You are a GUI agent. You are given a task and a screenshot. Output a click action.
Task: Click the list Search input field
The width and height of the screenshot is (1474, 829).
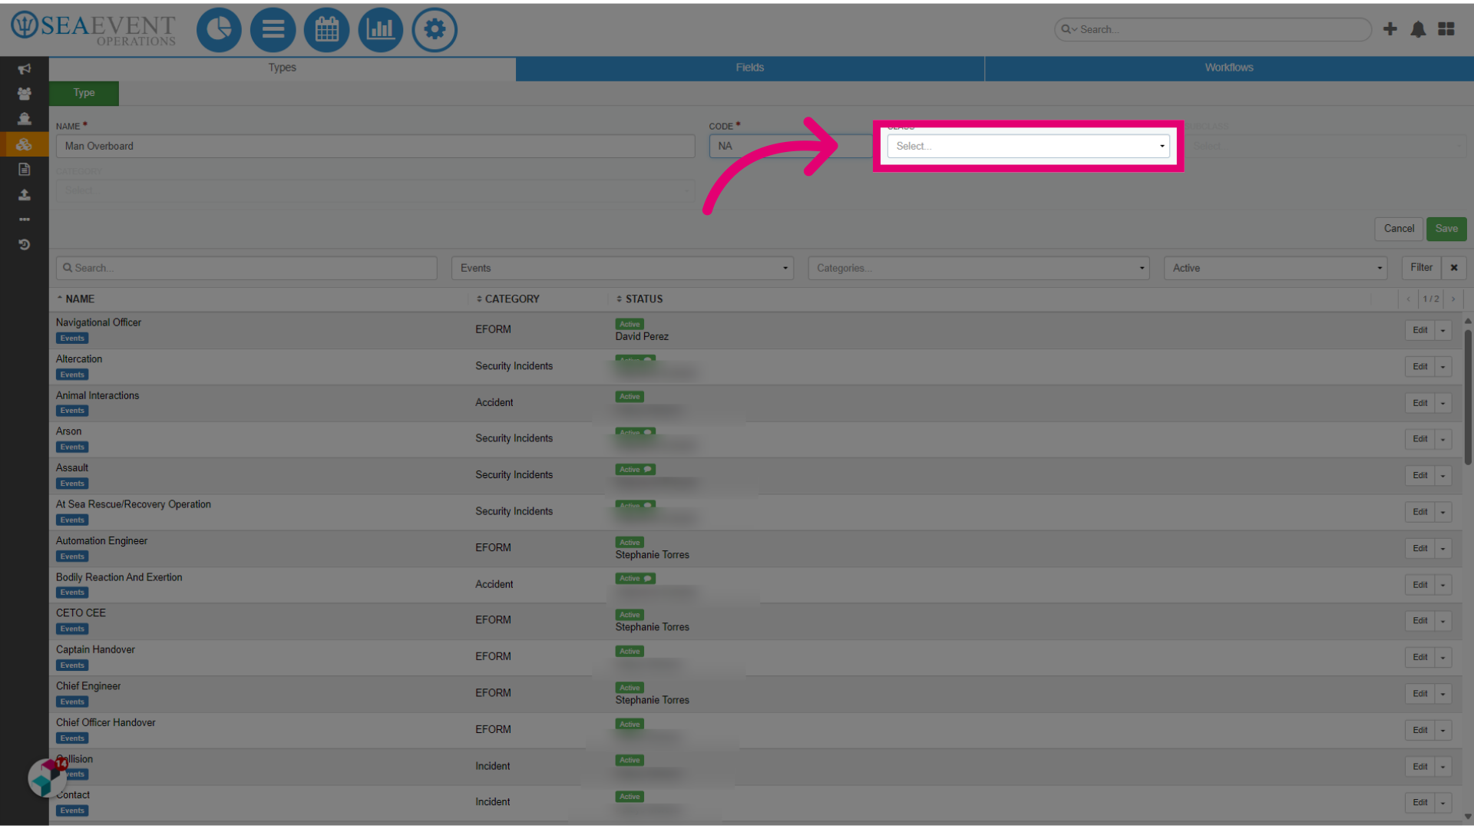tap(246, 268)
